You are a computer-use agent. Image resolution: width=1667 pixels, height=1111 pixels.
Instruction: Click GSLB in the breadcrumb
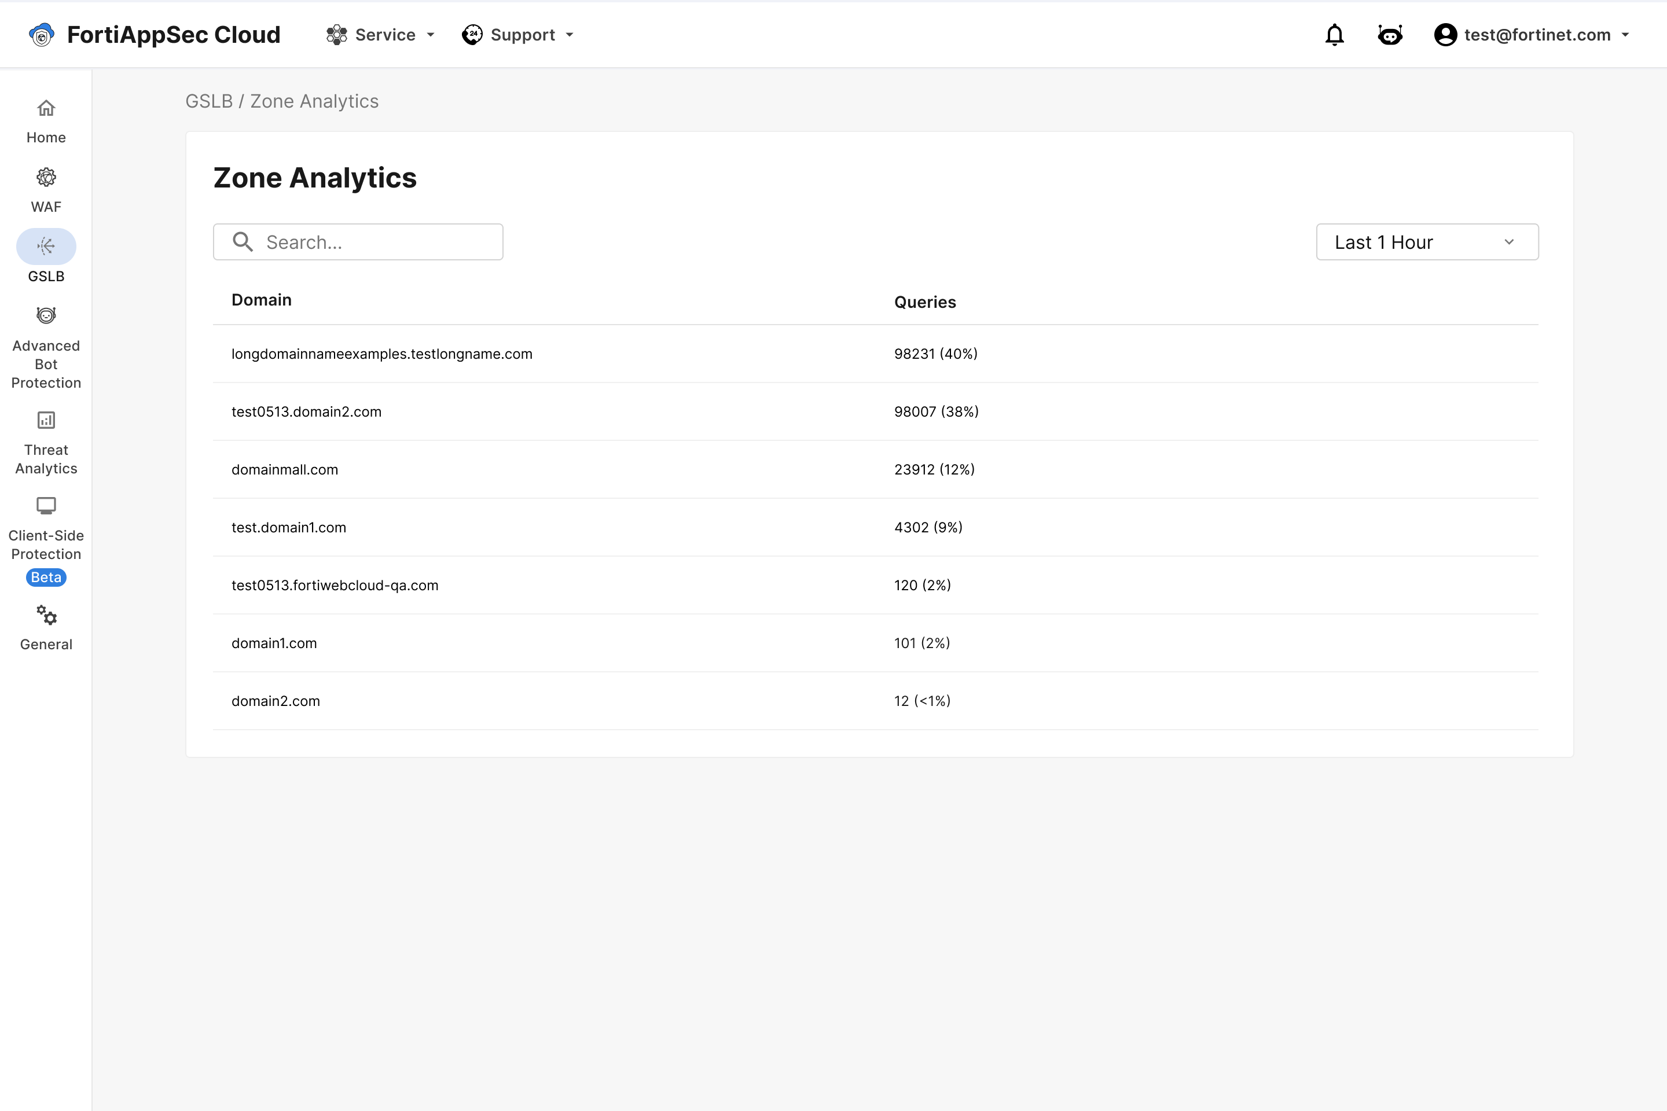[x=208, y=101]
